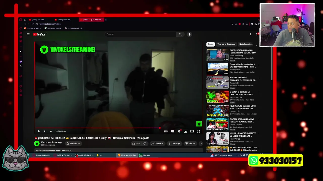This screenshot has height=181, width=323.
Task: Click the Descargar download button
Action: pos(174,143)
